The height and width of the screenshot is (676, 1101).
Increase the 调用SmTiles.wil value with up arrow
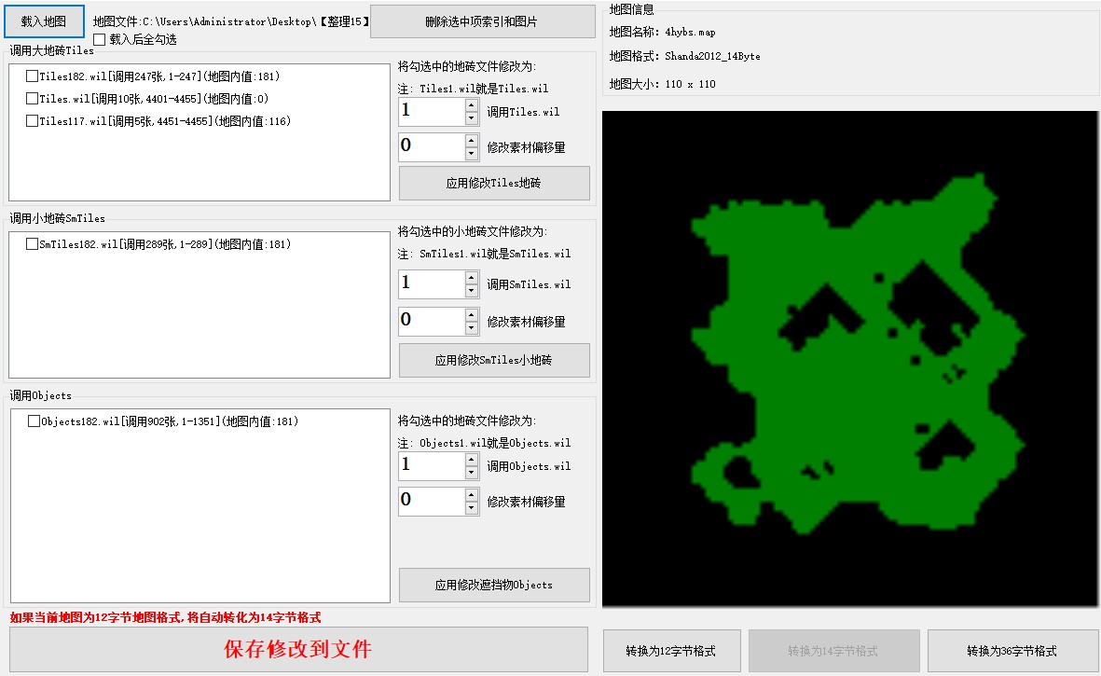(472, 278)
